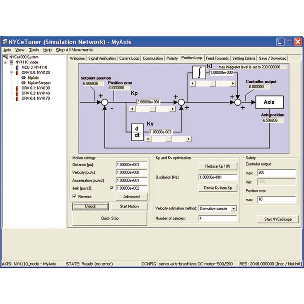Collapse the DRV 0.0: NY4120 branch

12,73
